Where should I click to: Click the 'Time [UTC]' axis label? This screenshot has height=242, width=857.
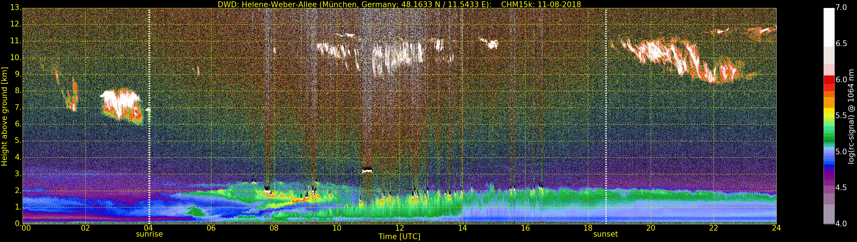click(x=399, y=237)
